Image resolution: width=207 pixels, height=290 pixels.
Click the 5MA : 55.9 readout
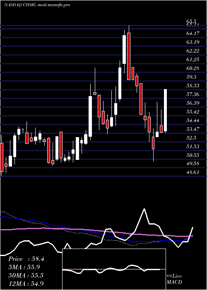tap(24, 267)
